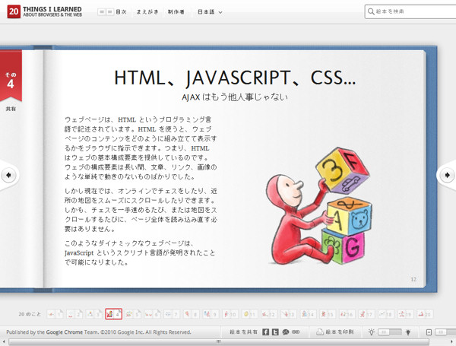Select the highlighted chapter 4 thumbnail
Image resolution: width=456 pixels, height=346 pixels.
114,314
